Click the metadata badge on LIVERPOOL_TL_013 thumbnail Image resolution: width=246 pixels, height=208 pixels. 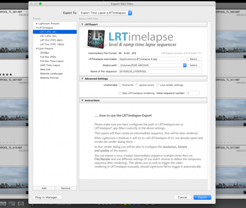pyautogui.click(x=27, y=192)
